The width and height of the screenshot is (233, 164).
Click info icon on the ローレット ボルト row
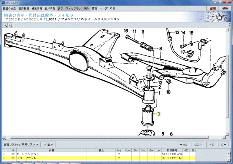(3, 154)
